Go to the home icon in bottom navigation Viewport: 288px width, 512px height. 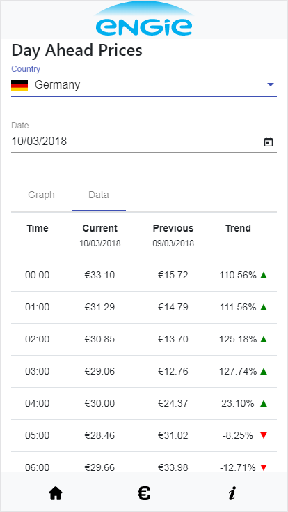click(56, 493)
